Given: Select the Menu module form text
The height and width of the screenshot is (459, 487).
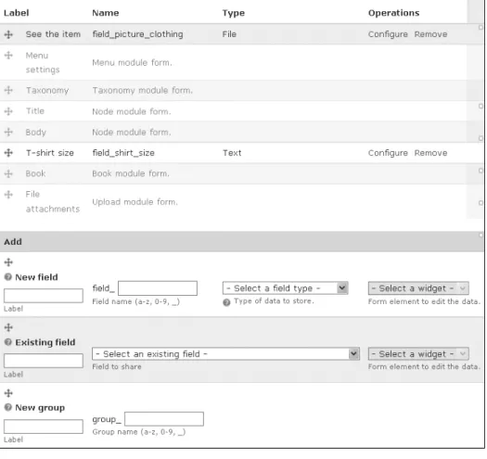Looking at the screenshot, I should [132, 63].
